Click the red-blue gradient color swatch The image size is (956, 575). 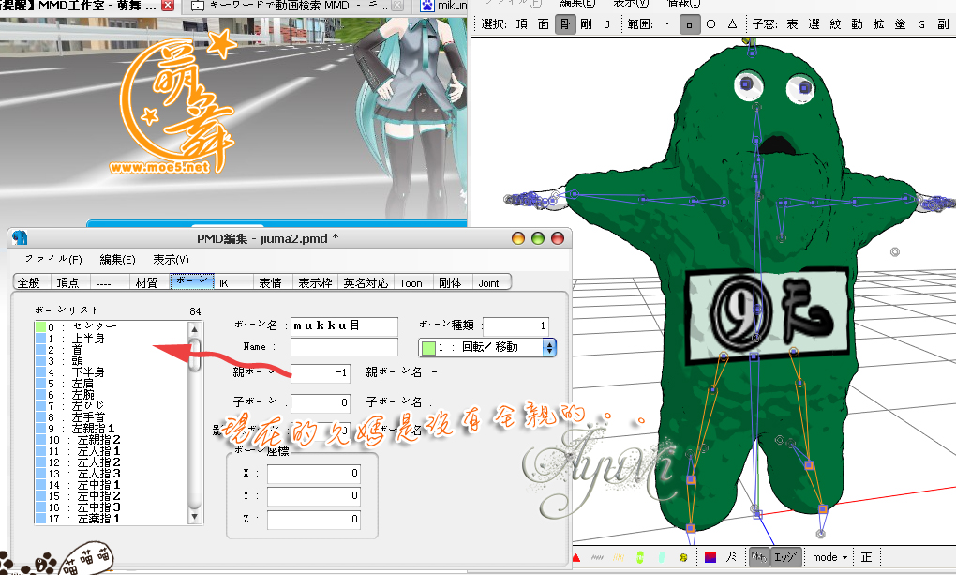tap(710, 557)
